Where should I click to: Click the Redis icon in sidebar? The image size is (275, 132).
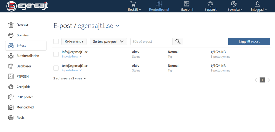[x=11, y=117]
